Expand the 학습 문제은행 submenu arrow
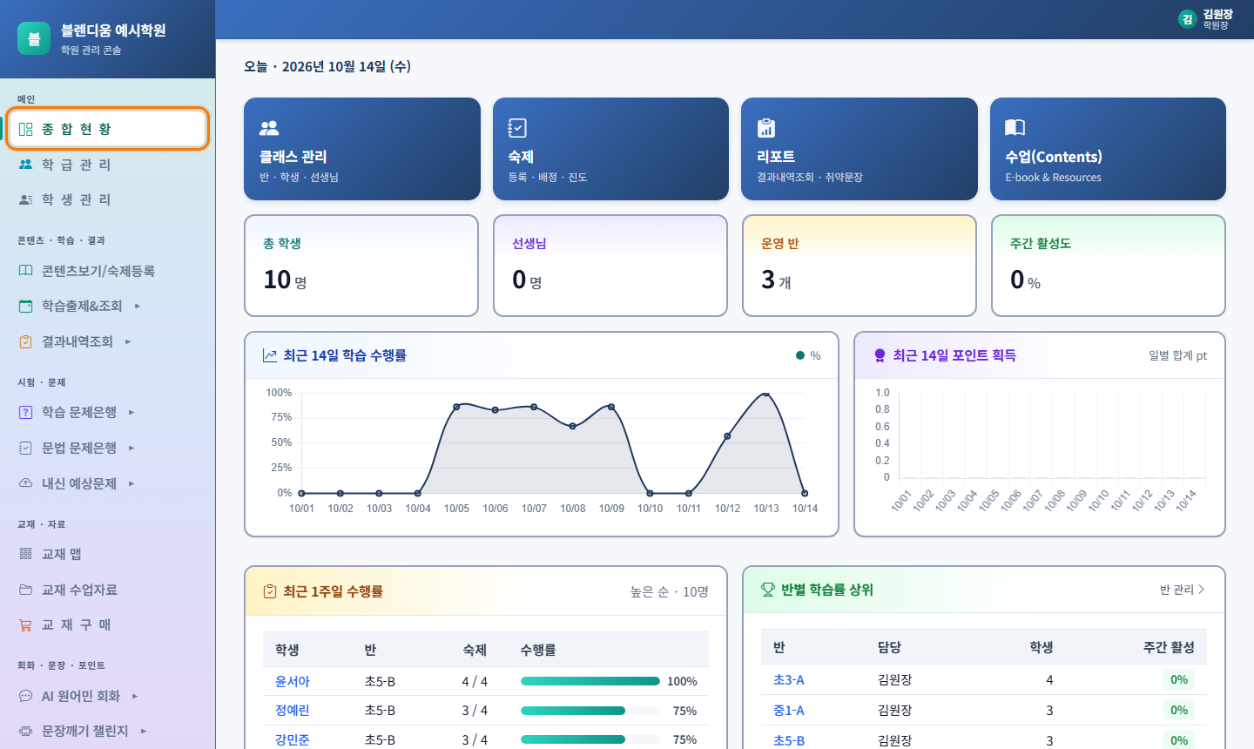Screen dimensions: 1254x749 coord(131,412)
